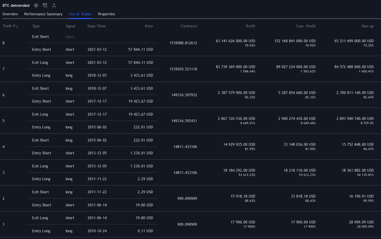Click the add alert clock icon
Viewport: 381px width, 239px height.
pyautogui.click(x=45, y=5)
